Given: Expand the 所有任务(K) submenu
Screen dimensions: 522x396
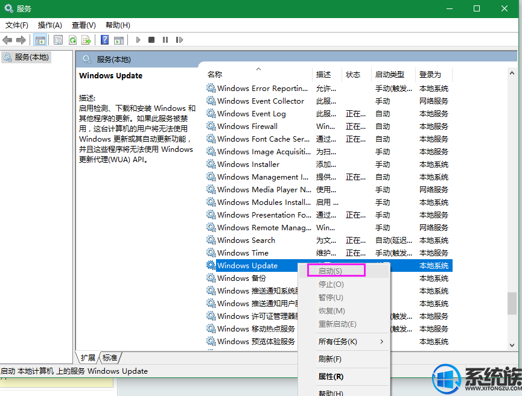Looking at the screenshot, I should [344, 342].
